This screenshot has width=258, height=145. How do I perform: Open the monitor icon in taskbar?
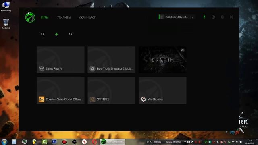point(24,142)
